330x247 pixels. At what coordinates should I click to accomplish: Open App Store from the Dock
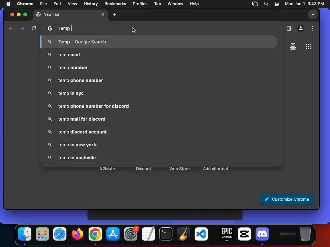tap(113, 234)
